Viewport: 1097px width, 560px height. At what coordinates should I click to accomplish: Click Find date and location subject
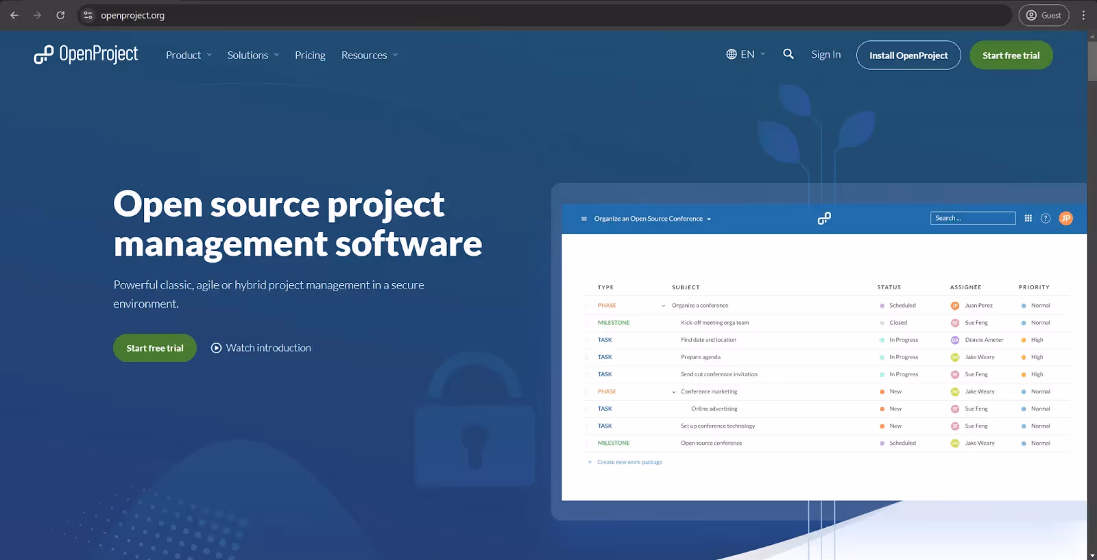[x=708, y=340]
